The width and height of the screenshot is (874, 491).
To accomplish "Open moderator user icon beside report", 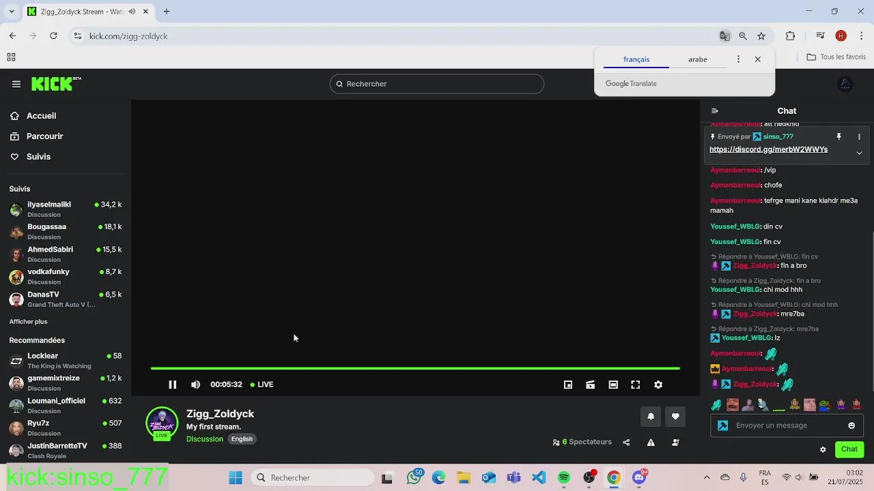I will tap(675, 443).
